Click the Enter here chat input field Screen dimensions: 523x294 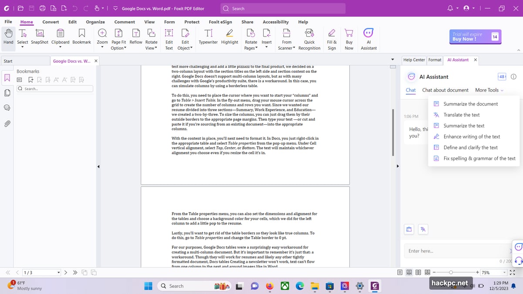point(453,251)
